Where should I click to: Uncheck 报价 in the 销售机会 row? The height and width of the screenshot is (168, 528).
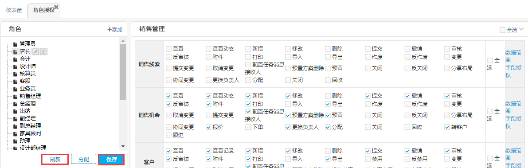click(208, 127)
